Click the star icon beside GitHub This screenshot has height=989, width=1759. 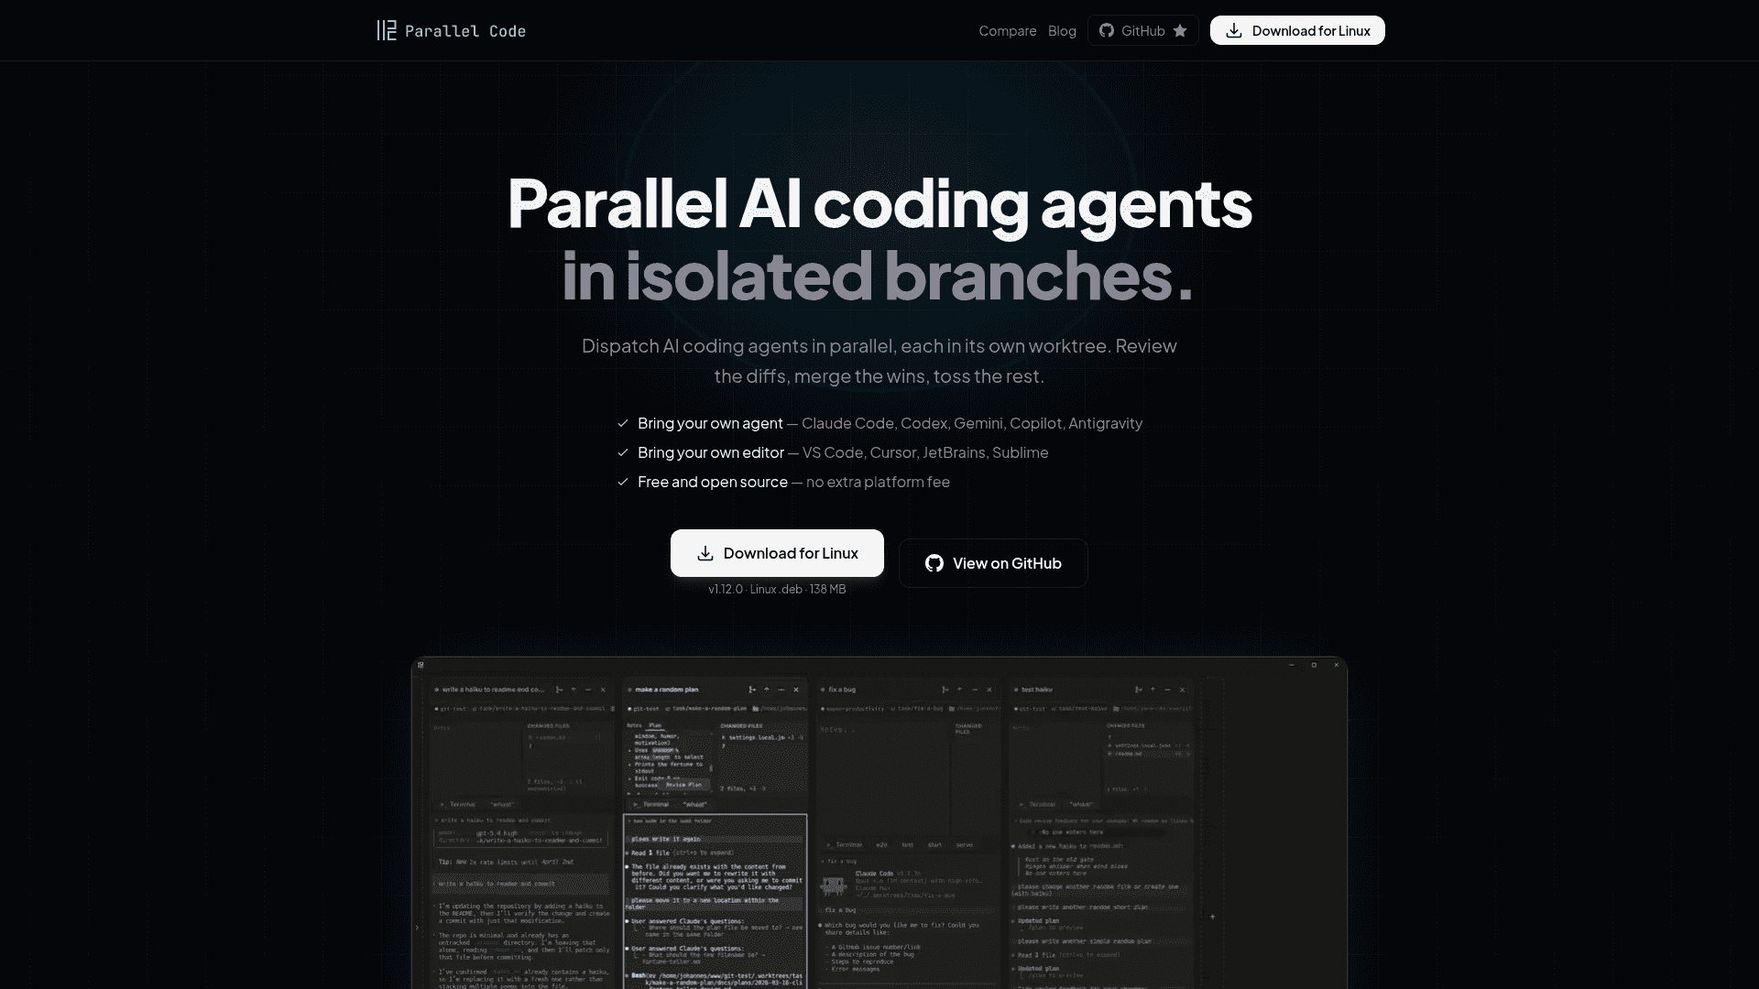click(1180, 30)
